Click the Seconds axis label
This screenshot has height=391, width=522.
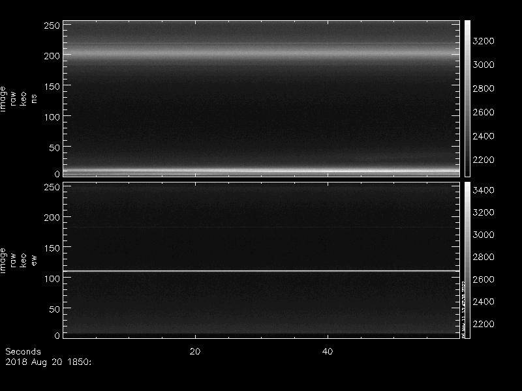click(23, 351)
